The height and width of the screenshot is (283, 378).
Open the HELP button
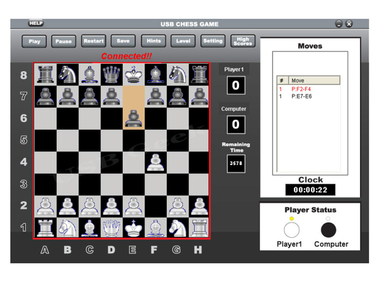(36, 23)
